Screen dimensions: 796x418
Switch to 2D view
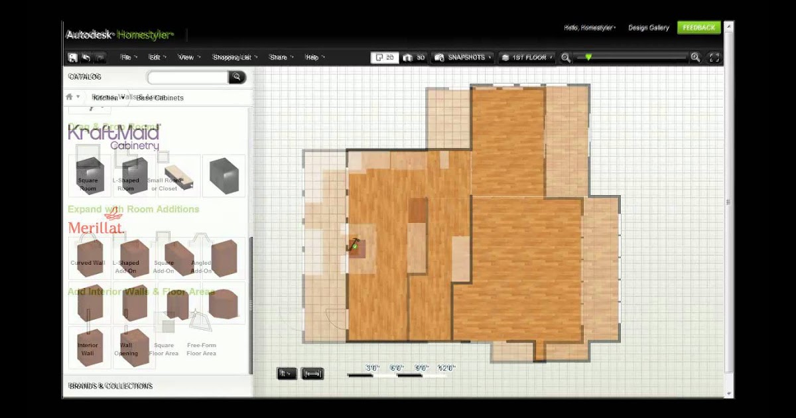pos(384,58)
